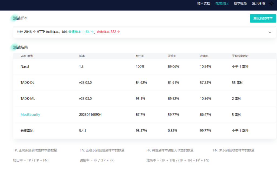Click TADK-DL latency 55 毫秒
The image size is (277, 170).
(x=238, y=82)
